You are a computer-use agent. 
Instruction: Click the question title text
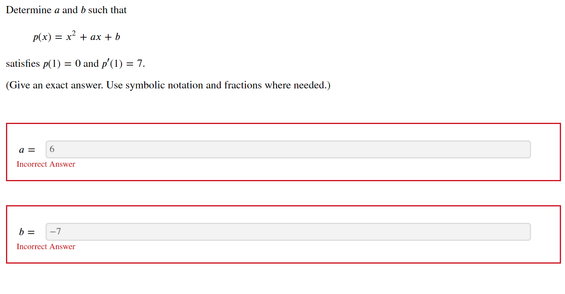(x=66, y=10)
